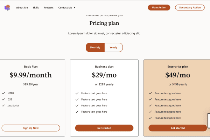Viewport: 210px width, 140px height.
Task: Expand the Contact Me dropdown arrow
Action: (x=75, y=8)
